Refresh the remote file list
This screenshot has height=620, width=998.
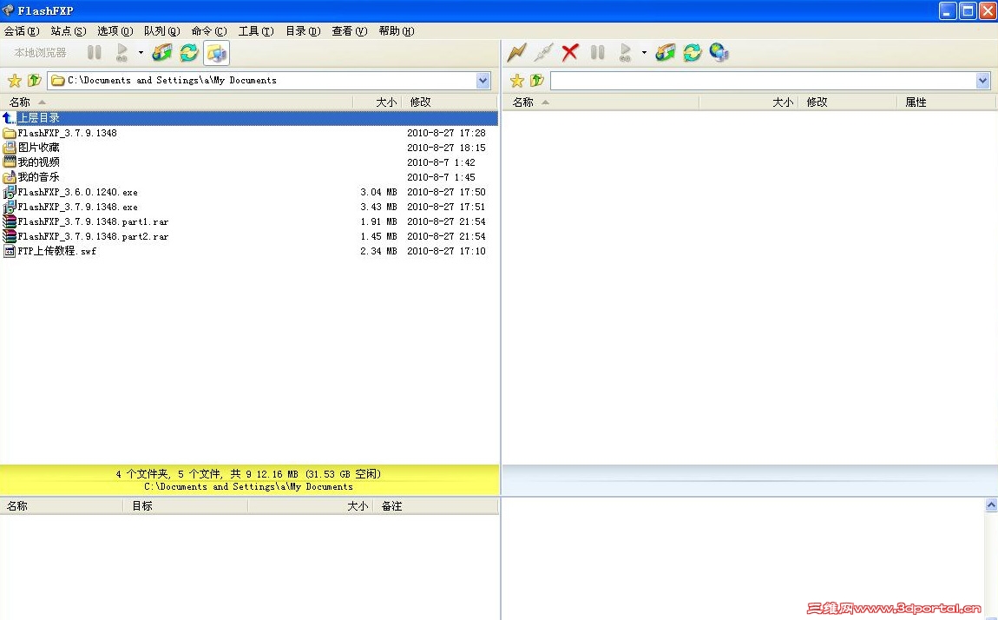[x=693, y=52]
